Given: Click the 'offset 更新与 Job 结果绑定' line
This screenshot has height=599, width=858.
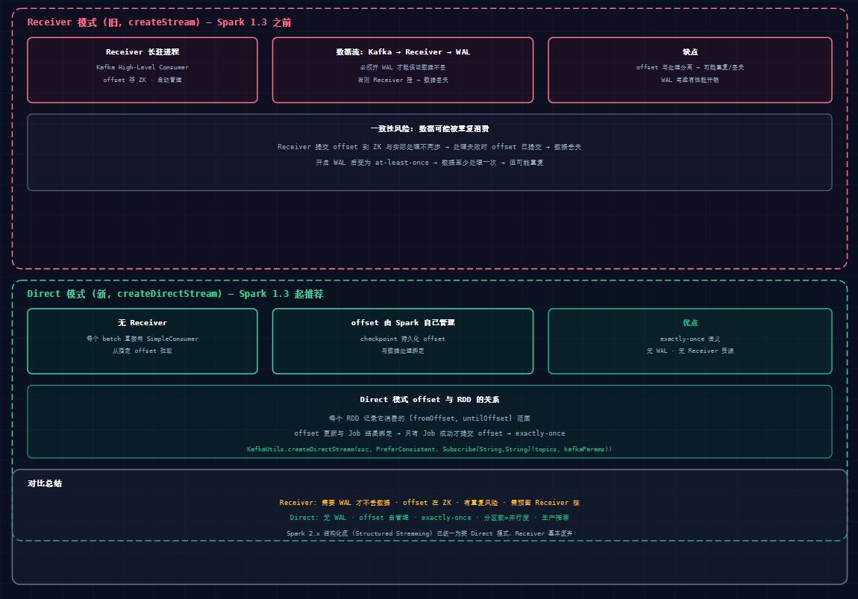Looking at the screenshot, I should pyautogui.click(x=430, y=433).
